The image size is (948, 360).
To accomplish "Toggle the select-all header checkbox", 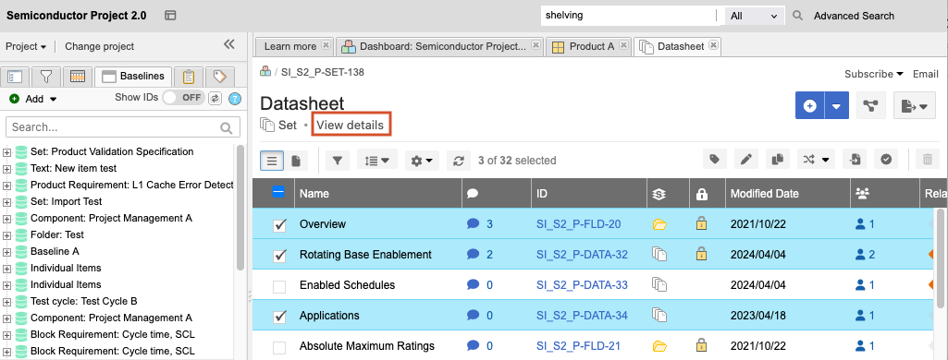I will pyautogui.click(x=278, y=192).
